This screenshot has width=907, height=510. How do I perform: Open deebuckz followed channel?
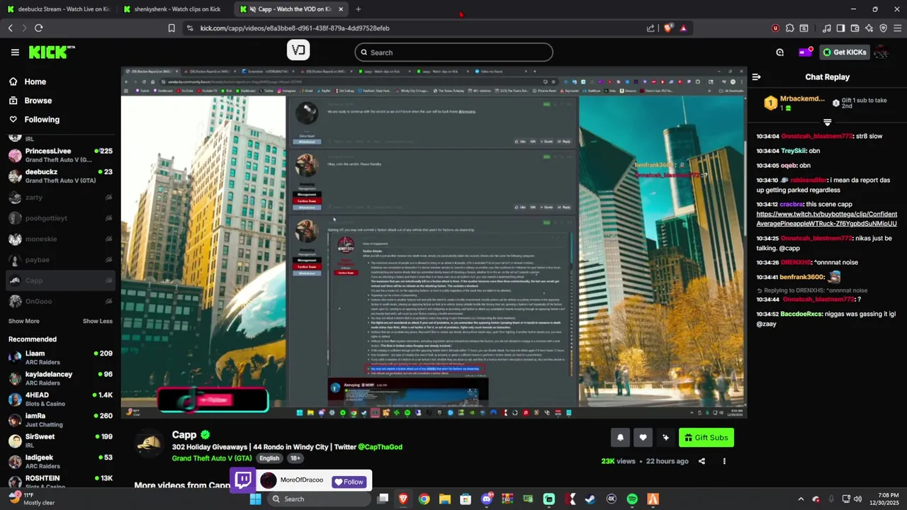point(60,176)
